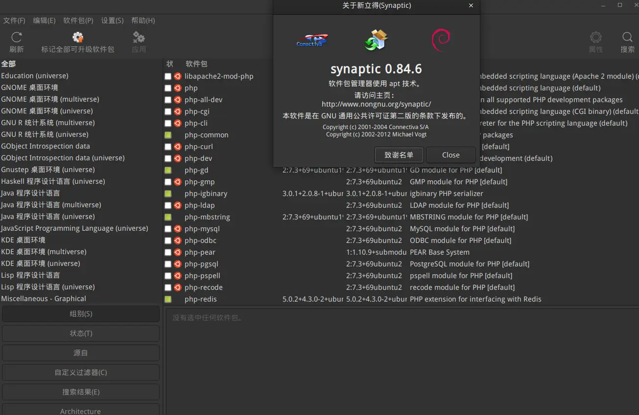639x415 pixels.
Task: Click the Refresh (刷新) toolbar icon
Action: pos(17,38)
